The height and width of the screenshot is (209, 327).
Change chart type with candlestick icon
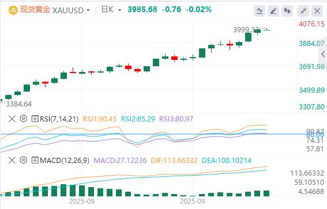click(x=287, y=11)
